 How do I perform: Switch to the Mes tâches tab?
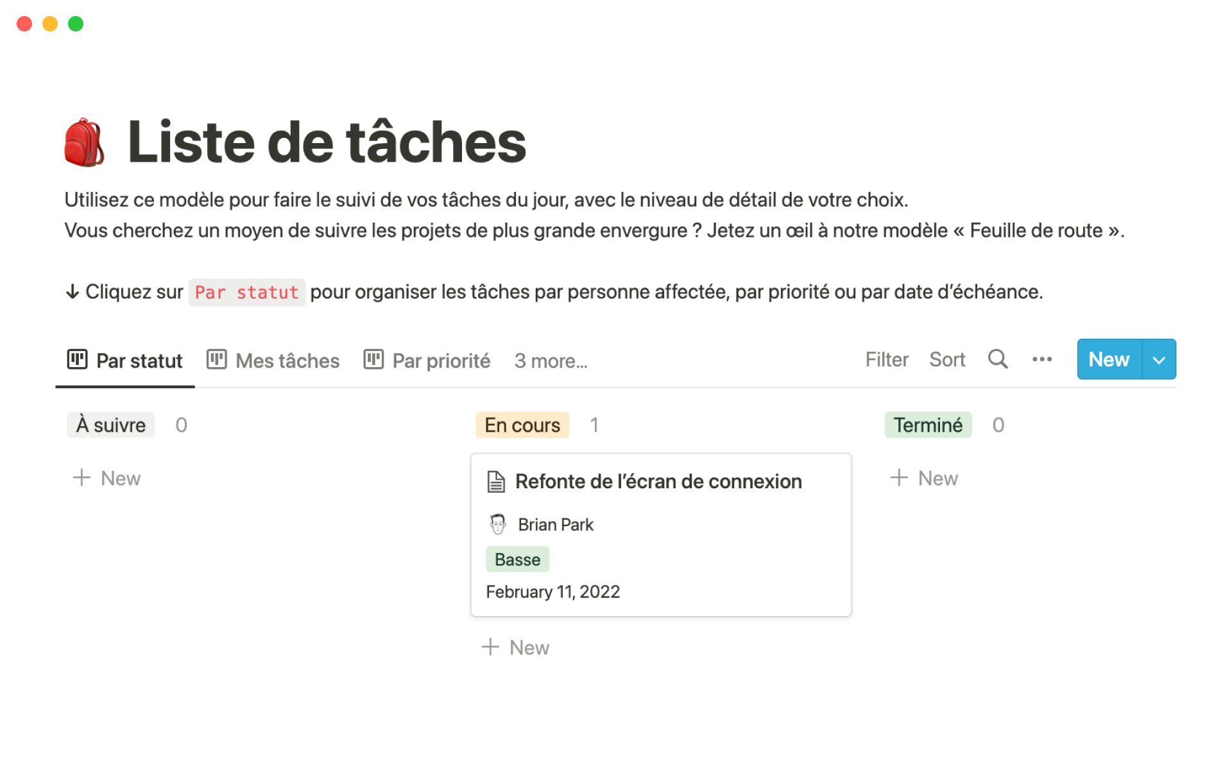tap(273, 361)
